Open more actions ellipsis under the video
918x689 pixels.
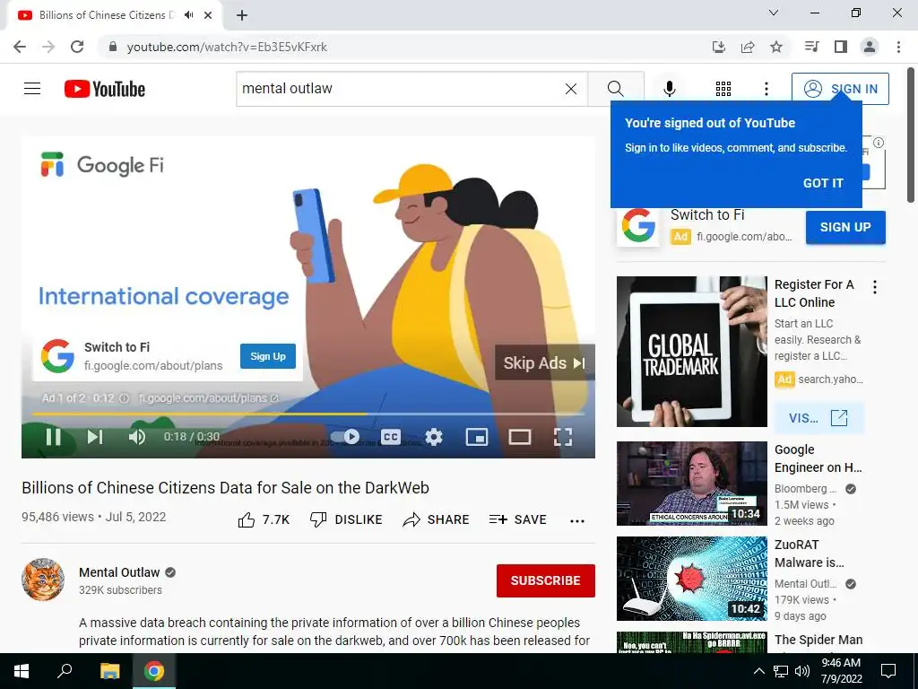tap(577, 521)
